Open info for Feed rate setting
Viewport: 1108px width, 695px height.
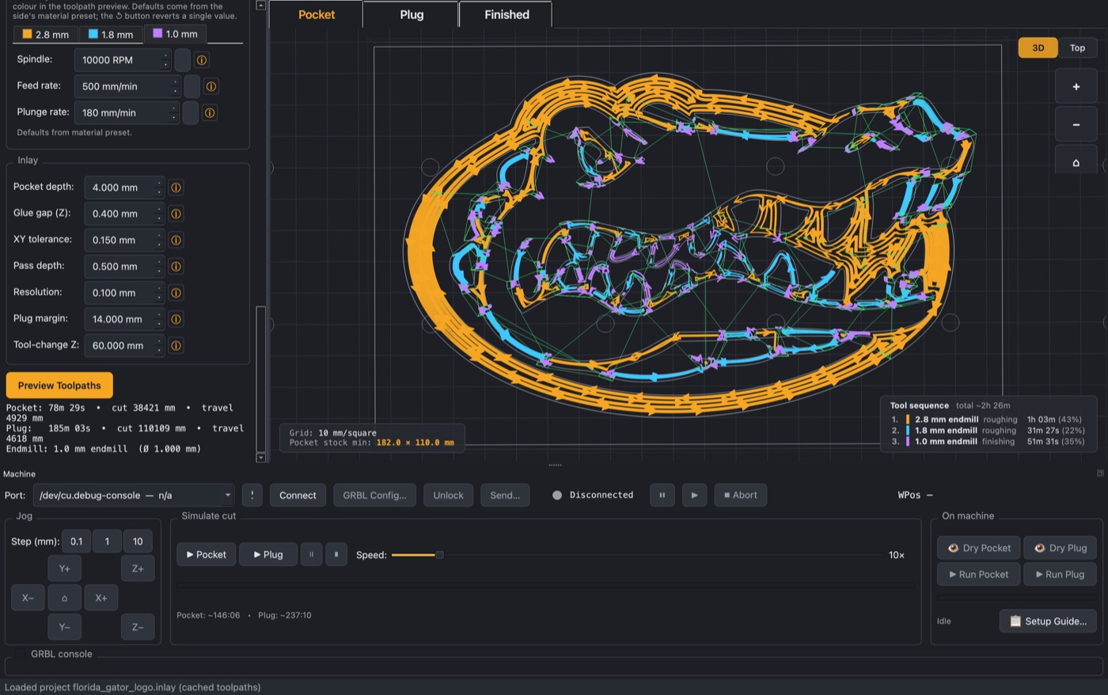(211, 86)
